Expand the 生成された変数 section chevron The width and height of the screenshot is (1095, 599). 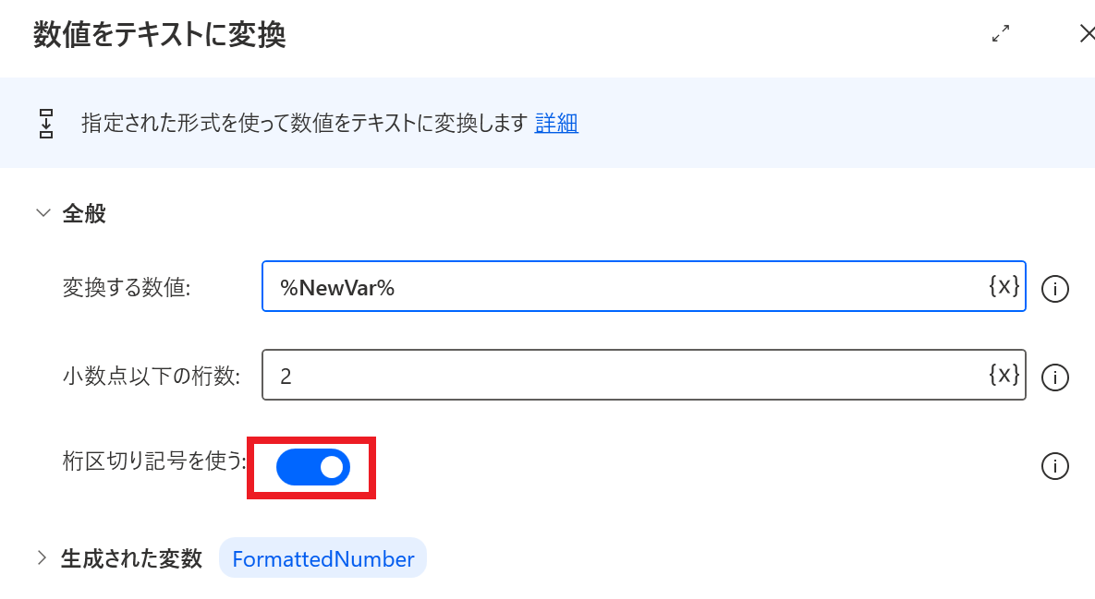[x=42, y=558]
